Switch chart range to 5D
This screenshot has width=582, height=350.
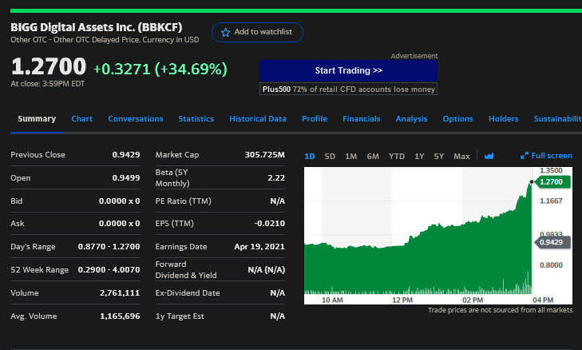pos(330,156)
